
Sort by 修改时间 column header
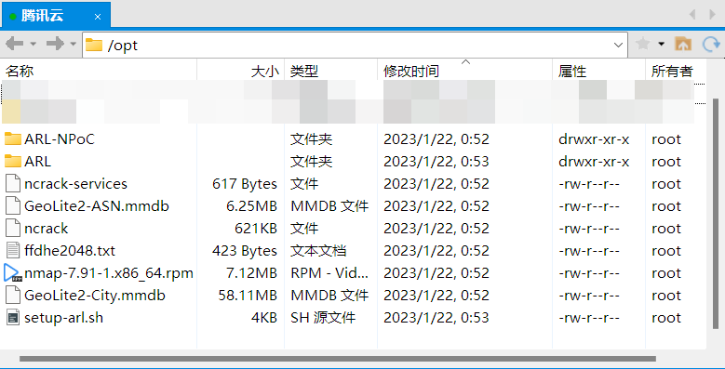click(x=465, y=72)
